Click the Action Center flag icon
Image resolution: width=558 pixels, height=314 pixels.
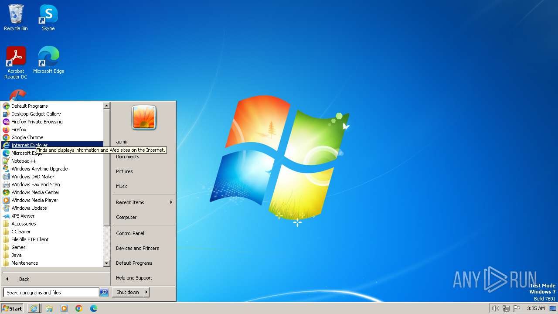pos(517,308)
